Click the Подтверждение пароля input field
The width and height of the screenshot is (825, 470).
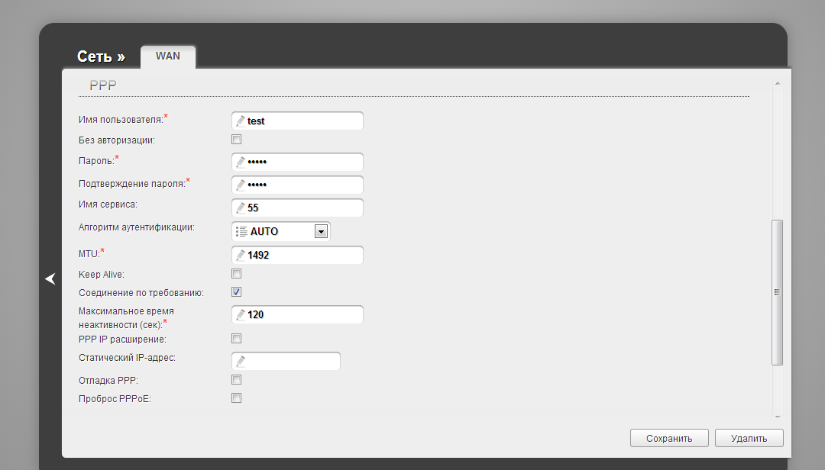297,185
